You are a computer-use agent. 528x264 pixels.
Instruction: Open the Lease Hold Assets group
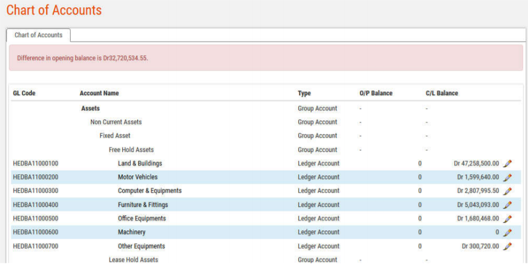[x=133, y=260]
